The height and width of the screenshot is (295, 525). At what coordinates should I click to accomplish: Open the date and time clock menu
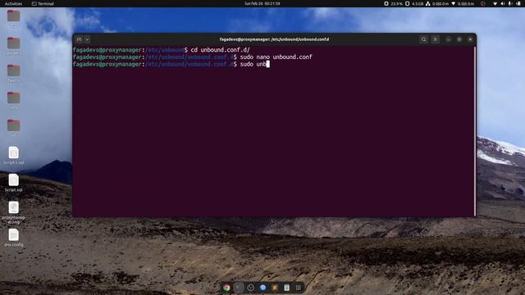(262, 3)
